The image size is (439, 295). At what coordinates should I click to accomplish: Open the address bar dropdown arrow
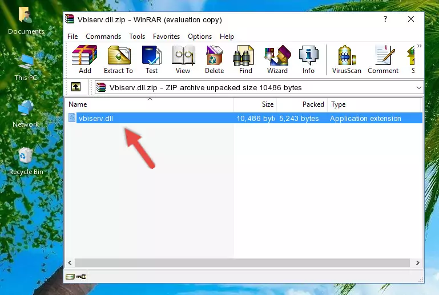tap(418, 88)
